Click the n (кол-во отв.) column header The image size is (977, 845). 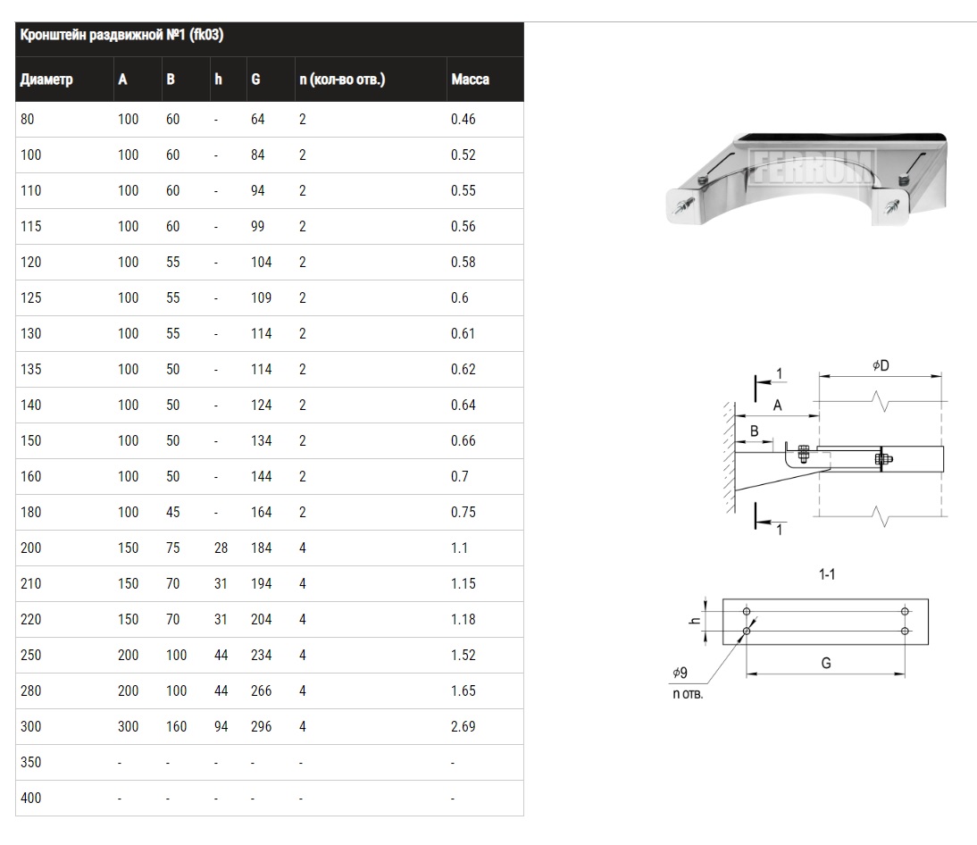point(342,79)
